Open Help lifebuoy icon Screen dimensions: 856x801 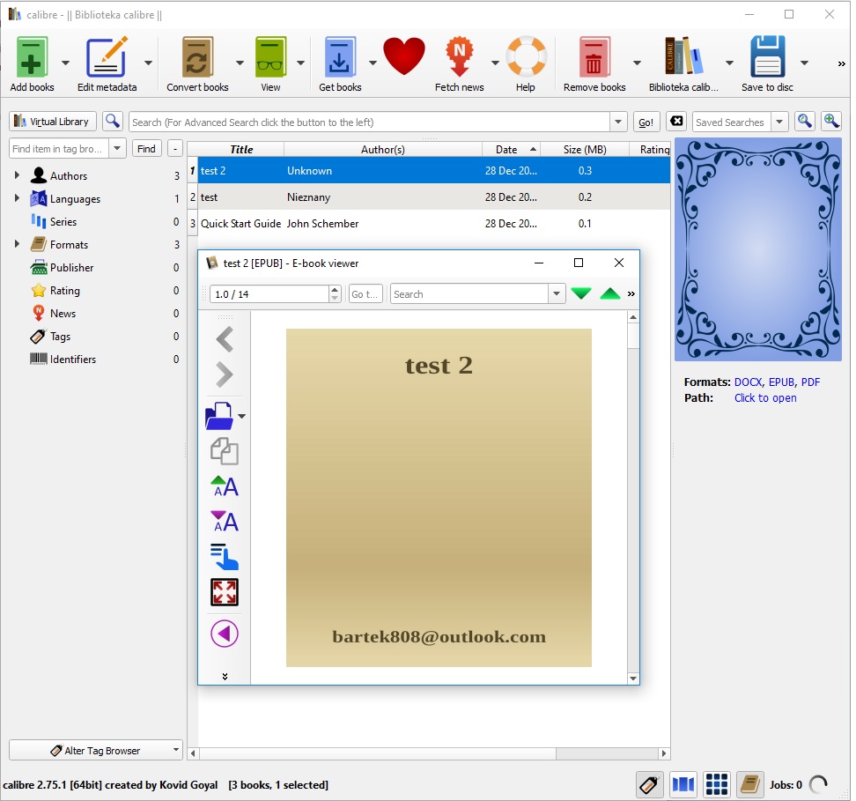[x=527, y=56]
